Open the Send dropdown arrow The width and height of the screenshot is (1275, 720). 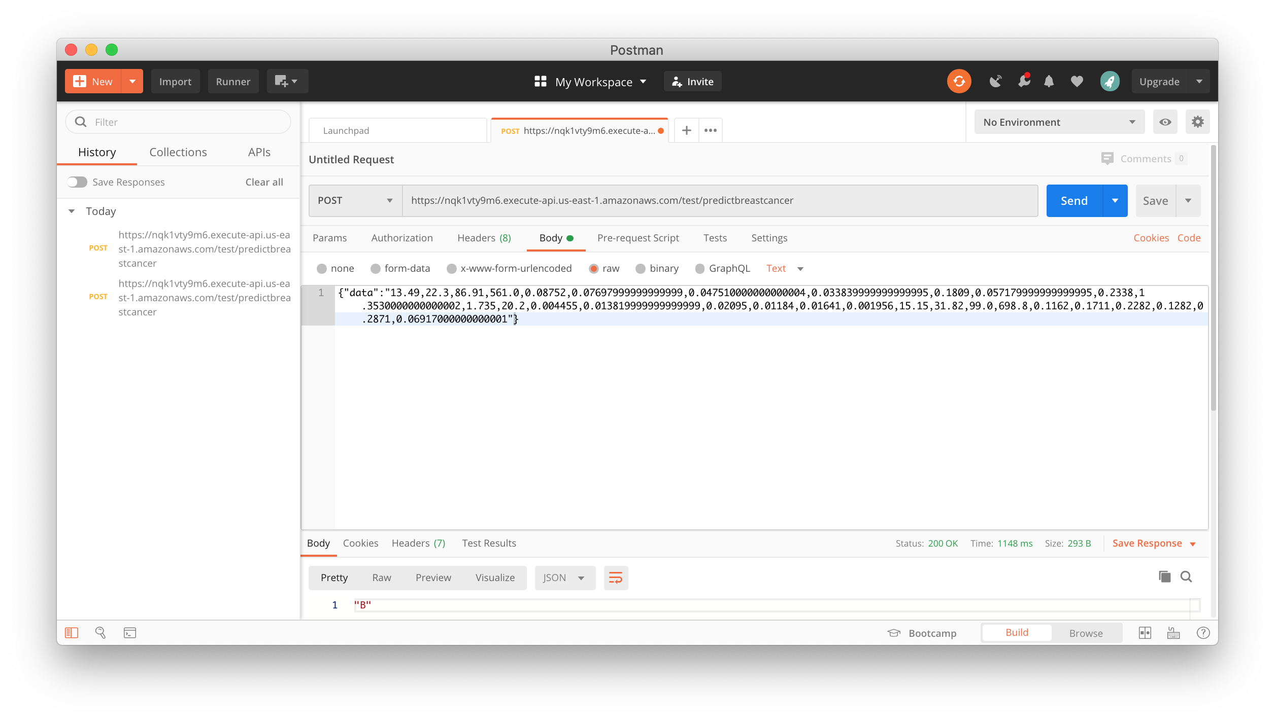pos(1115,201)
